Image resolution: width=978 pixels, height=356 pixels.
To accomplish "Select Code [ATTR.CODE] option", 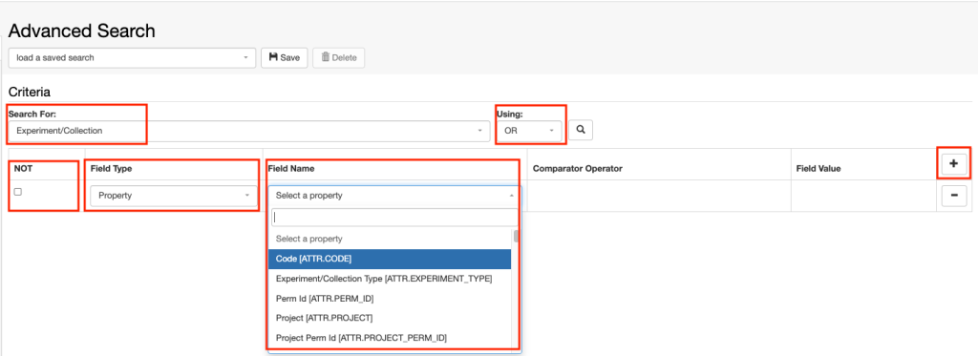I will click(x=390, y=259).
